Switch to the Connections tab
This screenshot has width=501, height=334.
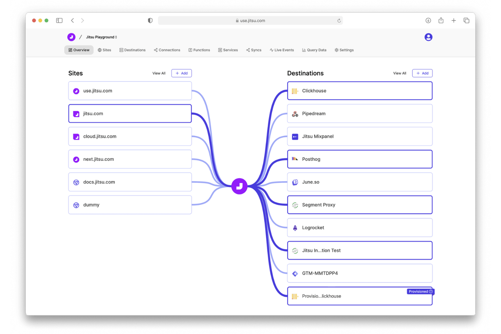click(x=167, y=50)
